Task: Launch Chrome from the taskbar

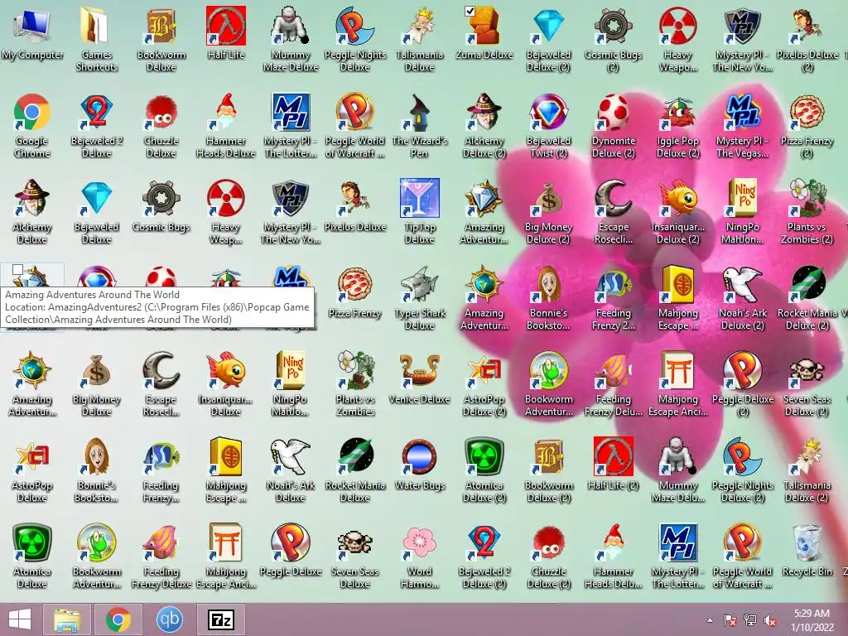Action: tap(118, 619)
